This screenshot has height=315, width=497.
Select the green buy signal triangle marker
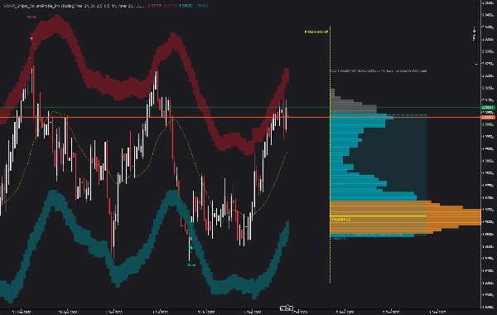pyautogui.click(x=191, y=247)
